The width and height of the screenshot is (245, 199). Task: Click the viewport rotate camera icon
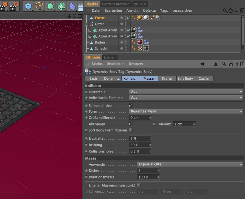74,16
